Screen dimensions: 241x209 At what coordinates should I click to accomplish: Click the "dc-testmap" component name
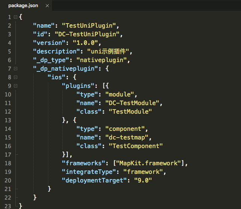(127, 137)
